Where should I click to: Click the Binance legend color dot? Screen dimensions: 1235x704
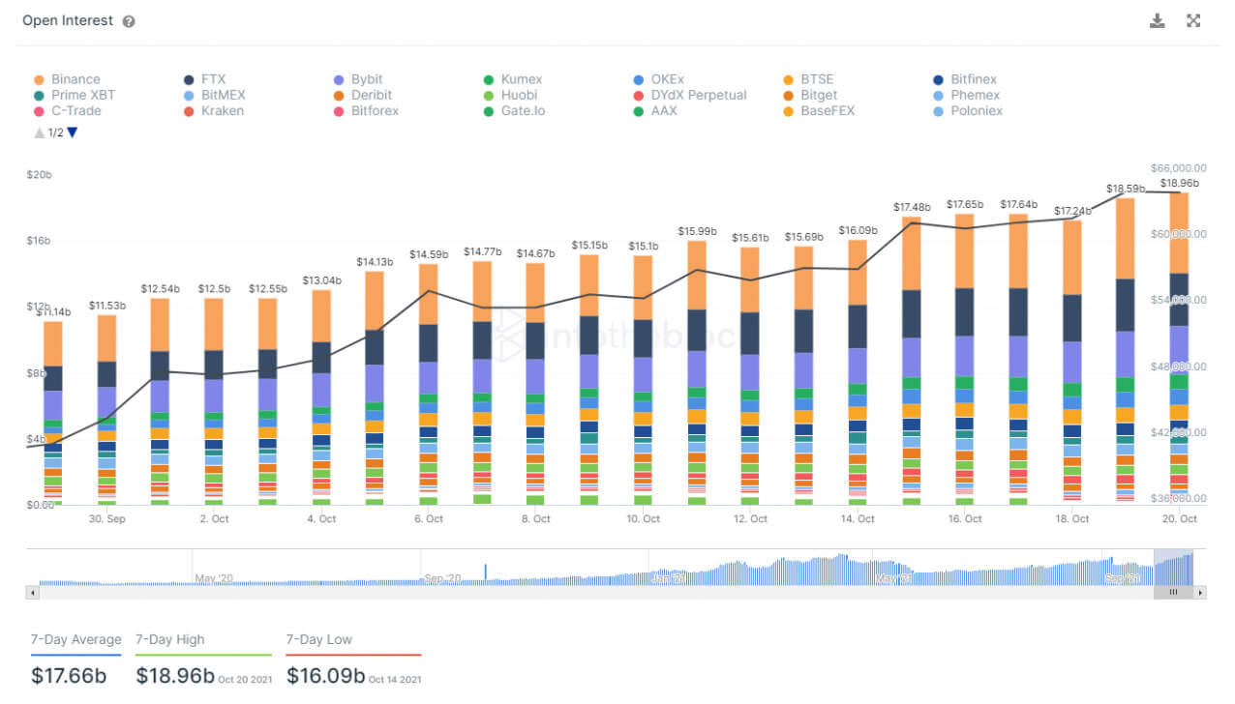tap(39, 79)
